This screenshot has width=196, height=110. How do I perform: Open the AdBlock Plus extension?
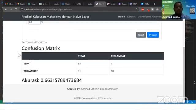click(143, 9)
